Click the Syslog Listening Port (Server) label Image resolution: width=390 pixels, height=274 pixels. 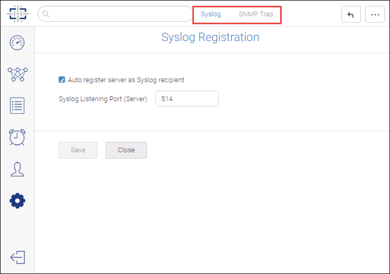(103, 99)
